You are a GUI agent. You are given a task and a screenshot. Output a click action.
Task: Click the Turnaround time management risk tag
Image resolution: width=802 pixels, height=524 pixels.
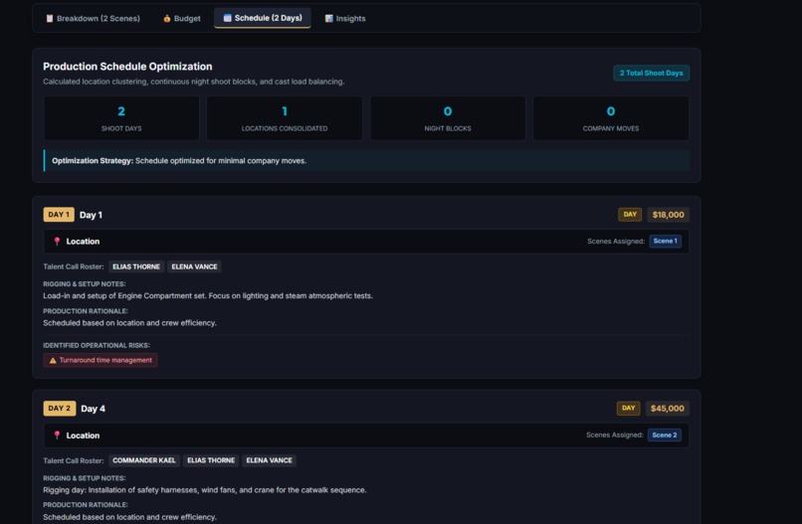tap(100, 360)
